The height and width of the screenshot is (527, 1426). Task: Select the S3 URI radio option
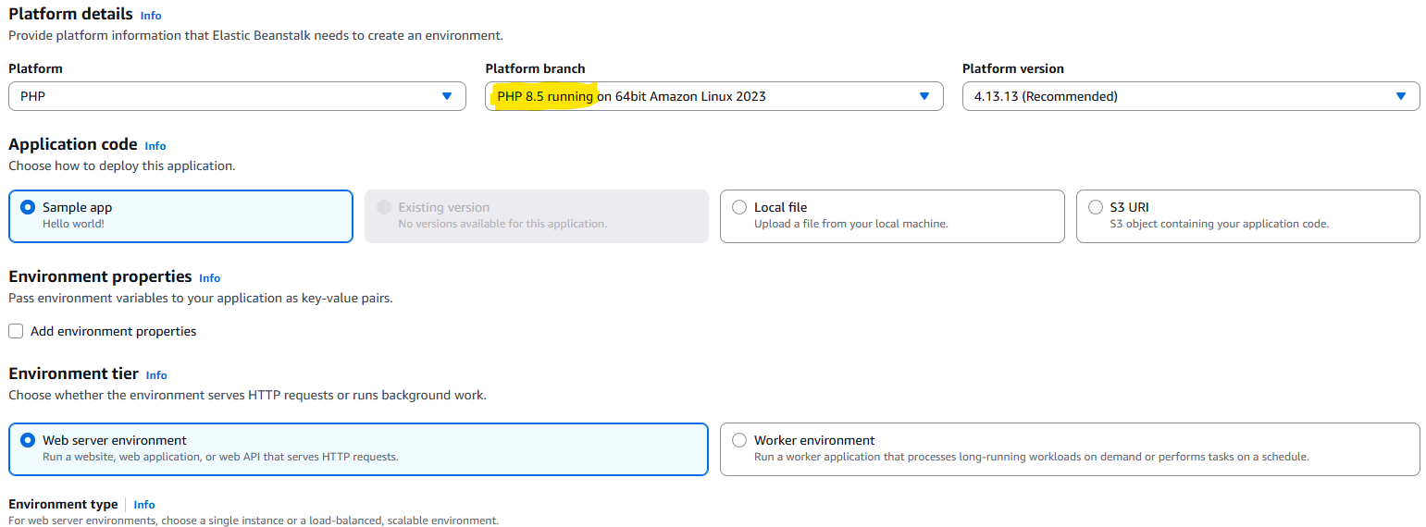pyautogui.click(x=1096, y=207)
